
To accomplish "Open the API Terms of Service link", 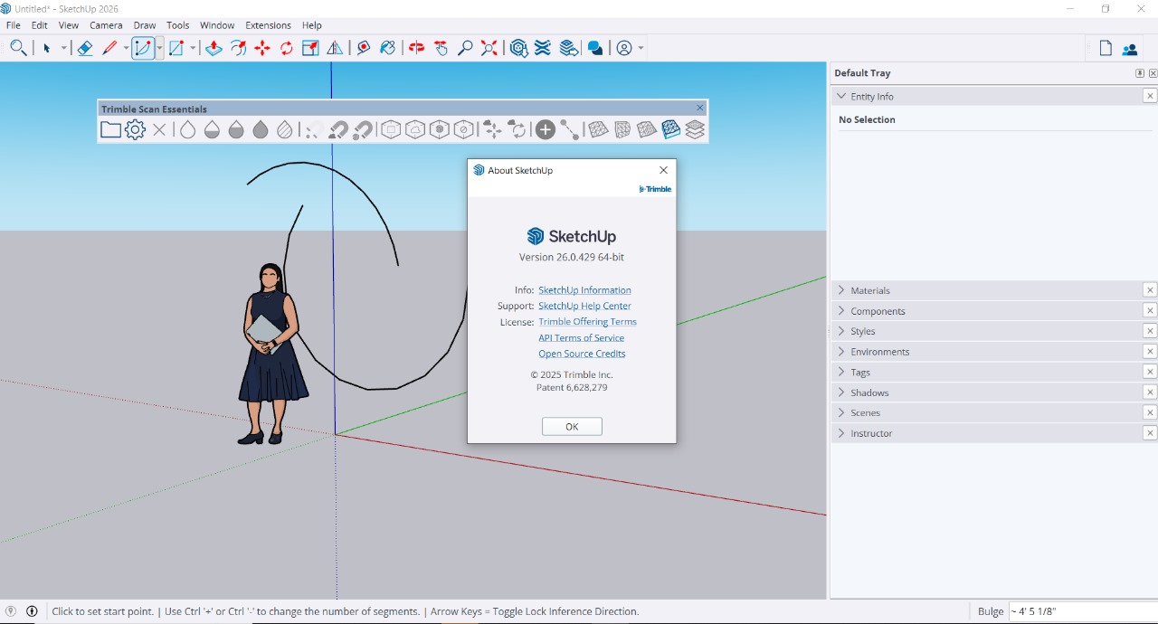I will [582, 338].
